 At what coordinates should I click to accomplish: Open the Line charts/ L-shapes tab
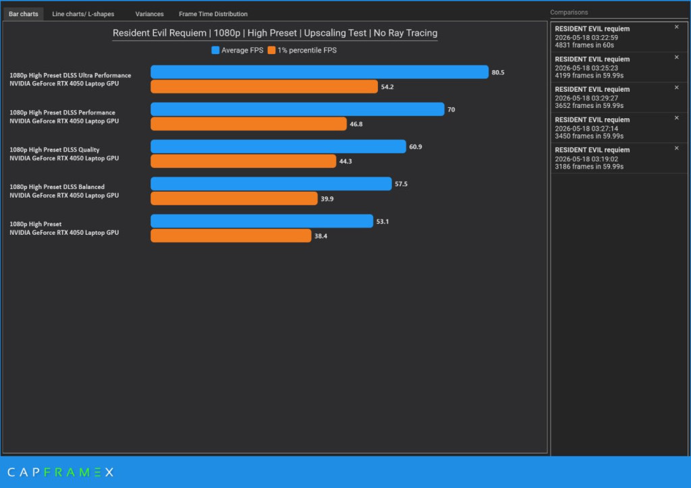point(83,14)
